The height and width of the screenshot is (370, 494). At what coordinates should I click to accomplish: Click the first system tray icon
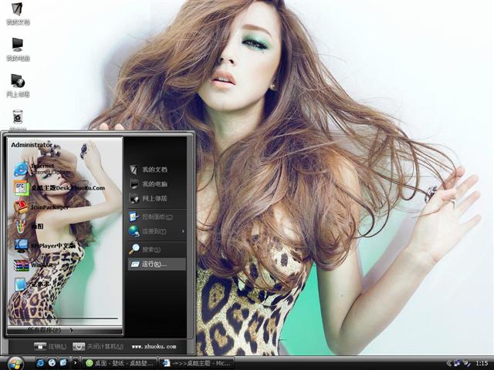(457, 363)
